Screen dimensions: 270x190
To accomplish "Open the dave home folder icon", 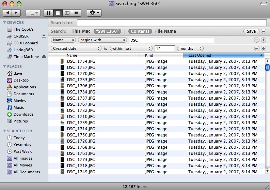I will [x=10, y=73].
